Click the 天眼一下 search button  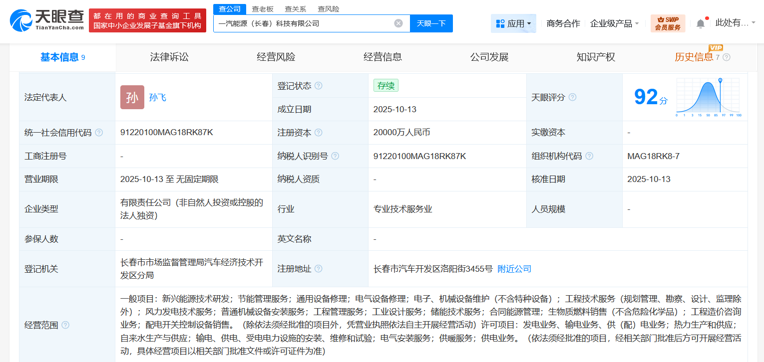[431, 23]
